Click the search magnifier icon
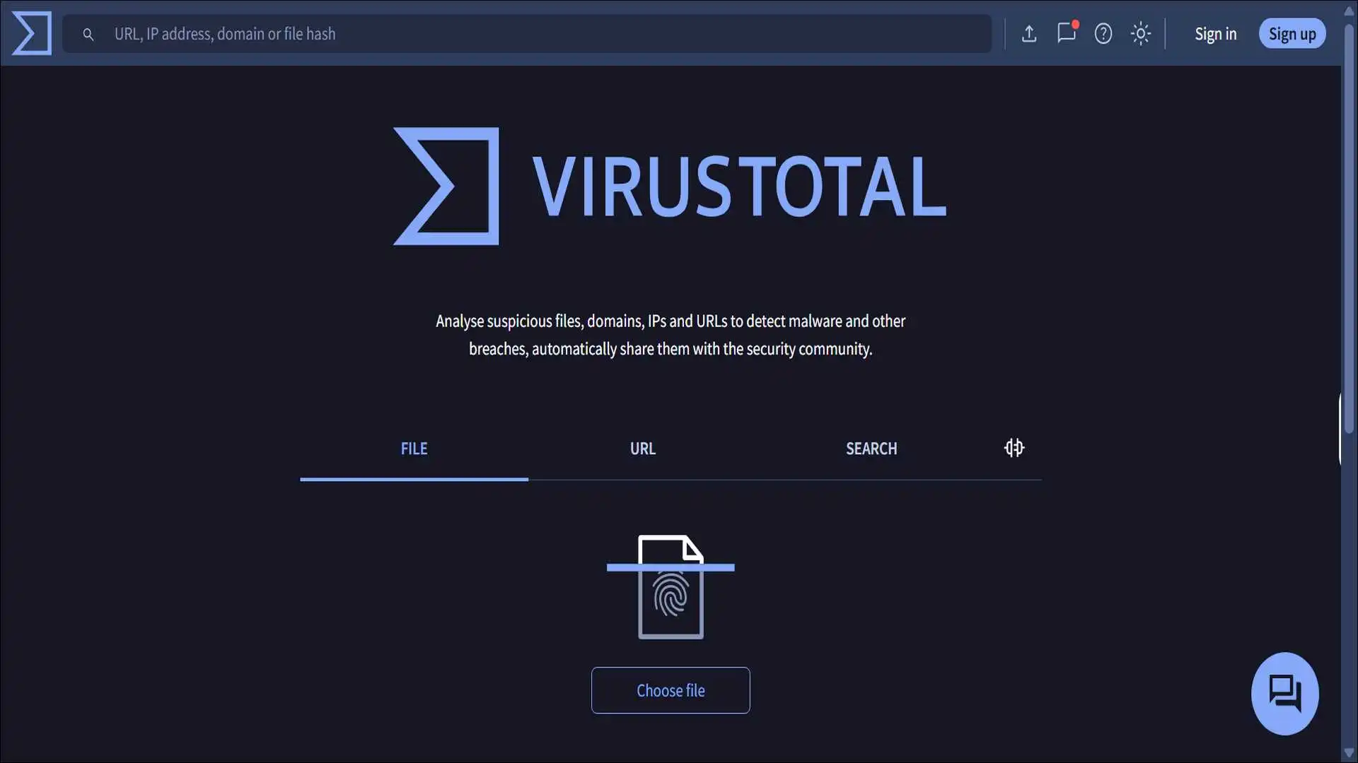 [x=88, y=34]
